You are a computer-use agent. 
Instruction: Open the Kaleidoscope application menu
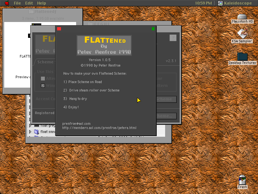(x=235, y=3)
